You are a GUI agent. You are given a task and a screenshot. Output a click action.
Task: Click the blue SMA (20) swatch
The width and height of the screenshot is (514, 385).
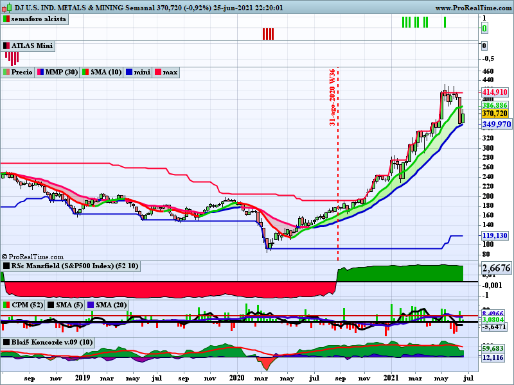pos(91,305)
